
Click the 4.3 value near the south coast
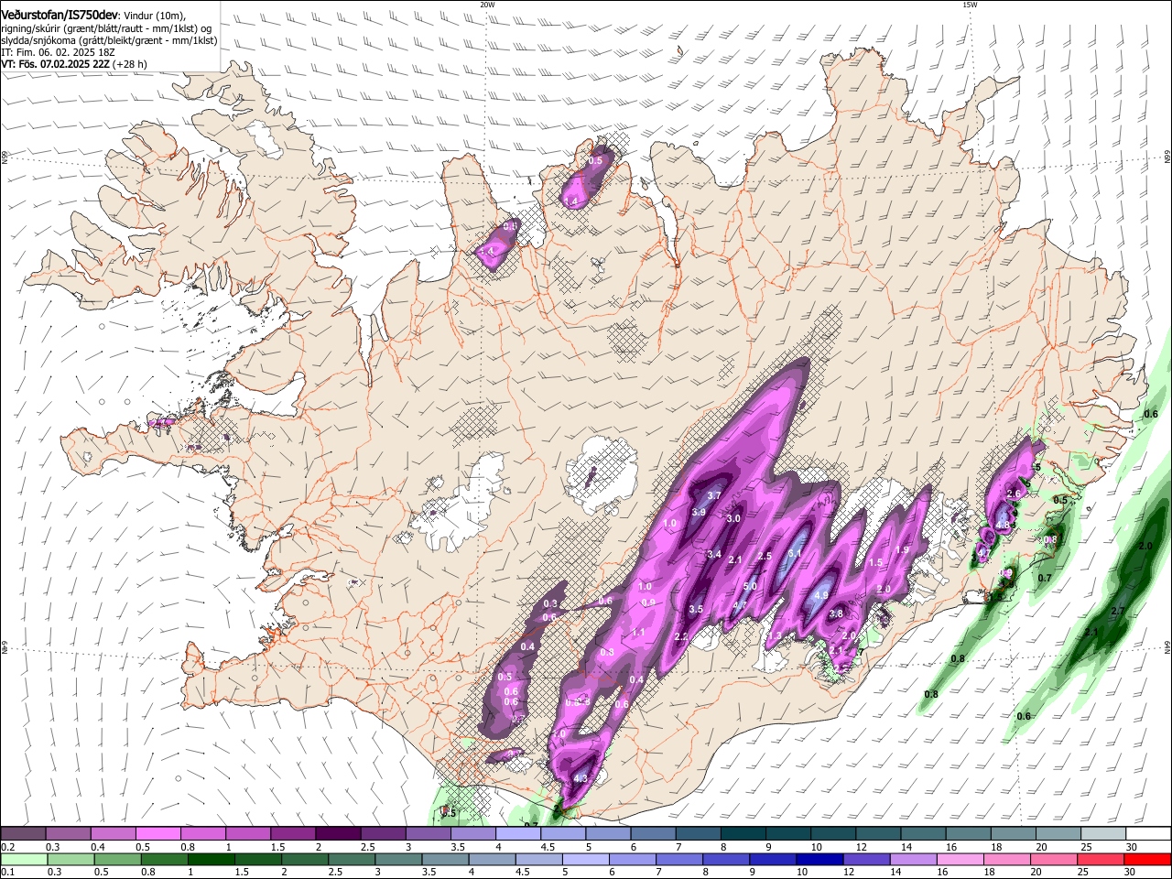click(x=581, y=779)
